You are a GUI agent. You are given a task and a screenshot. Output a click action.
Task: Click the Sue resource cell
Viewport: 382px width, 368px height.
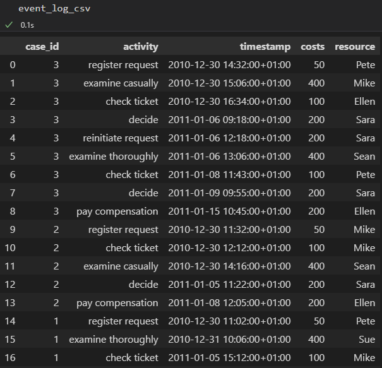(x=367, y=340)
